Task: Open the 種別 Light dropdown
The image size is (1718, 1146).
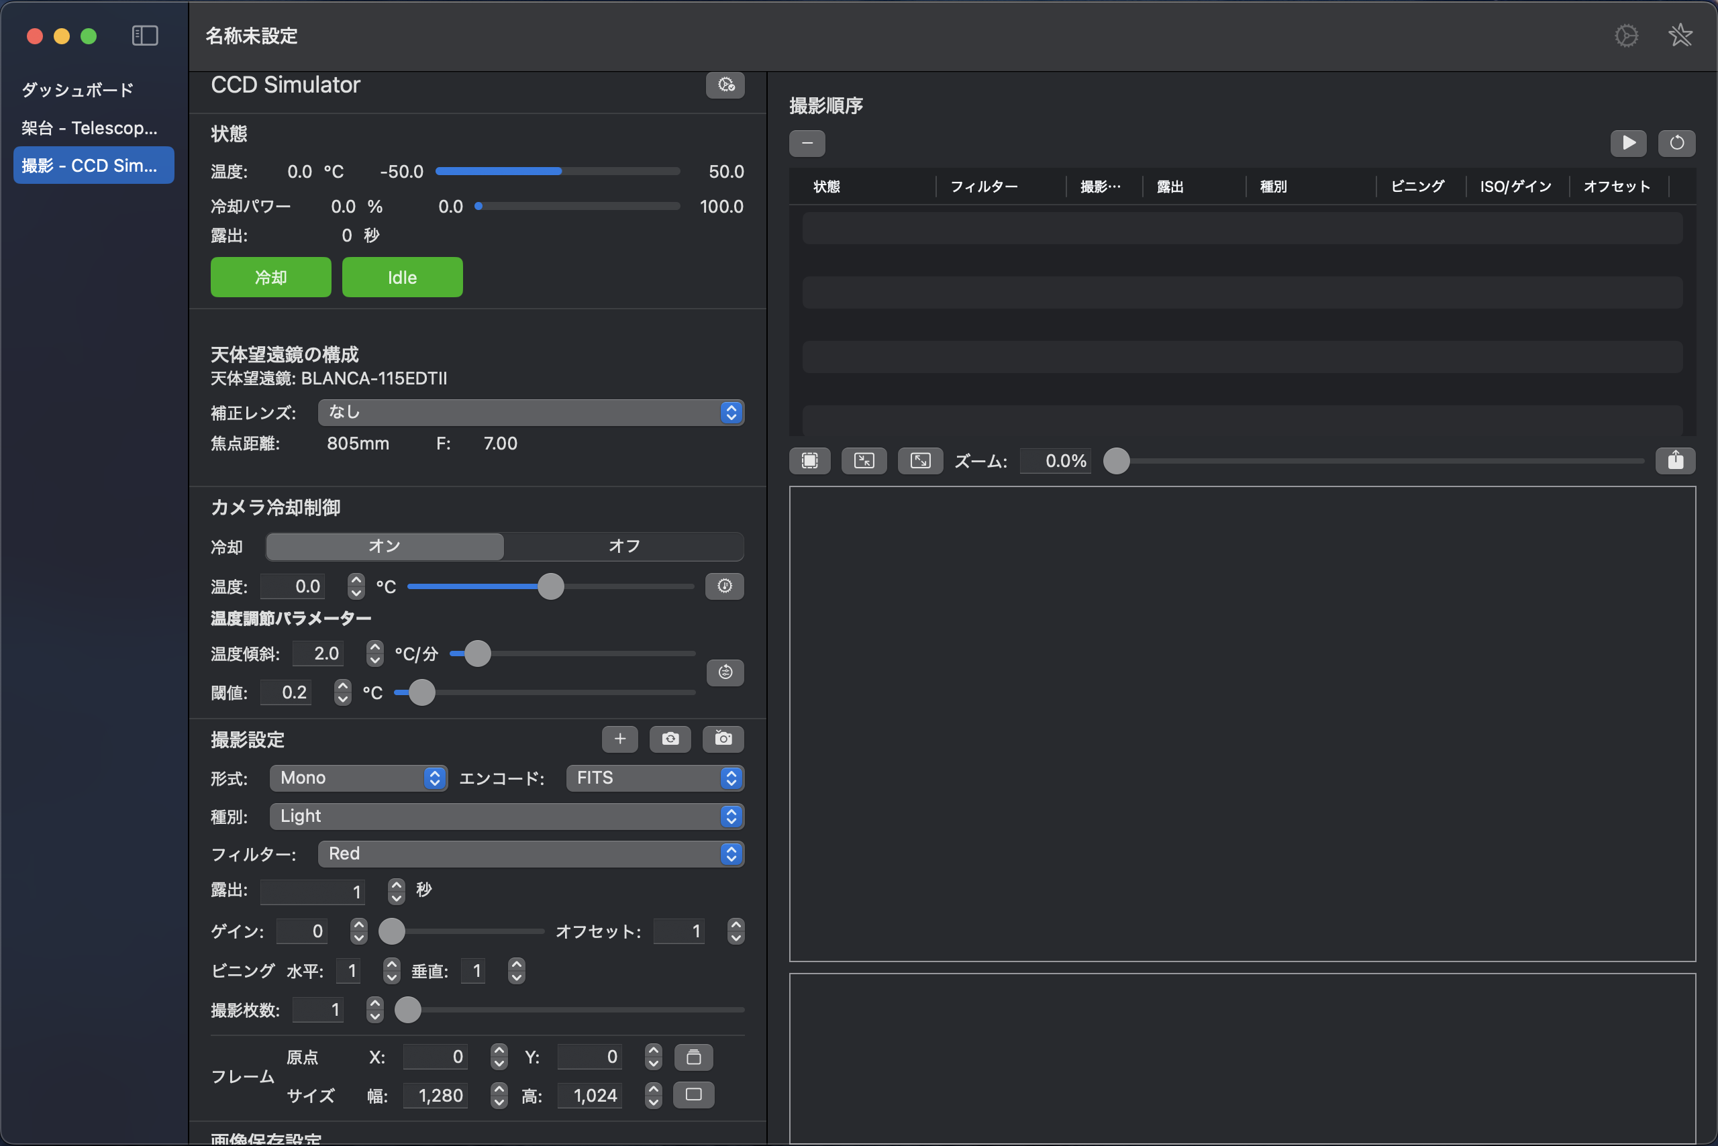Action: tap(507, 816)
